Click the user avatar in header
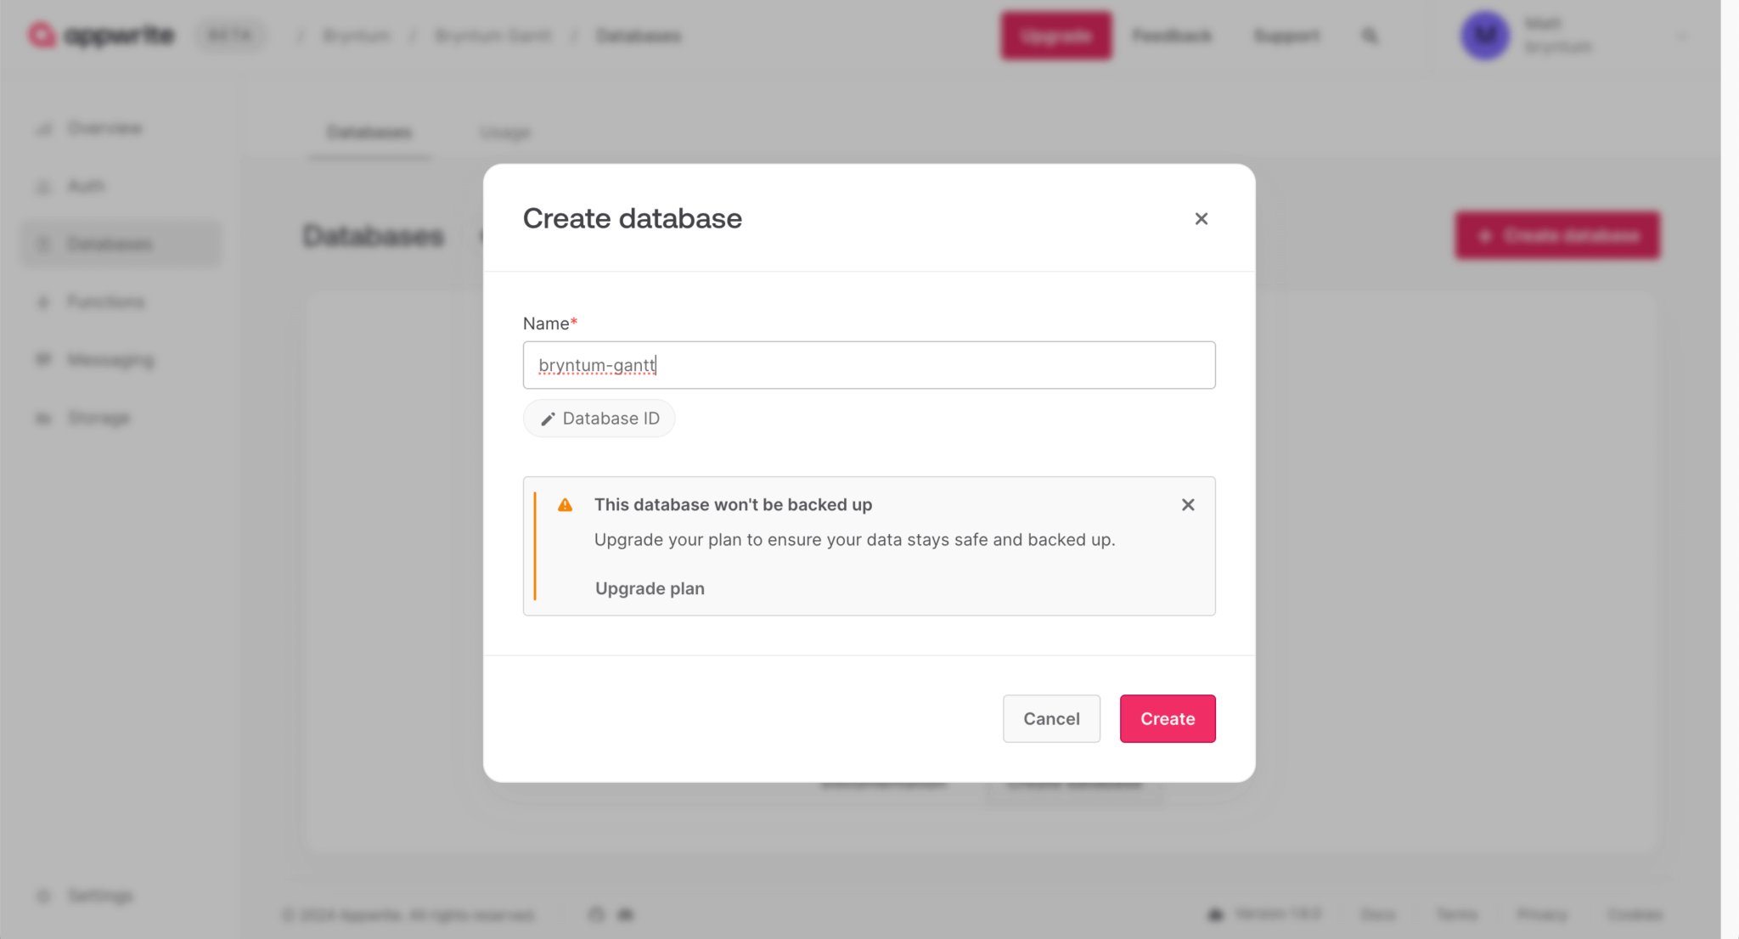Screen dimensions: 1739x939 tap(1485, 36)
